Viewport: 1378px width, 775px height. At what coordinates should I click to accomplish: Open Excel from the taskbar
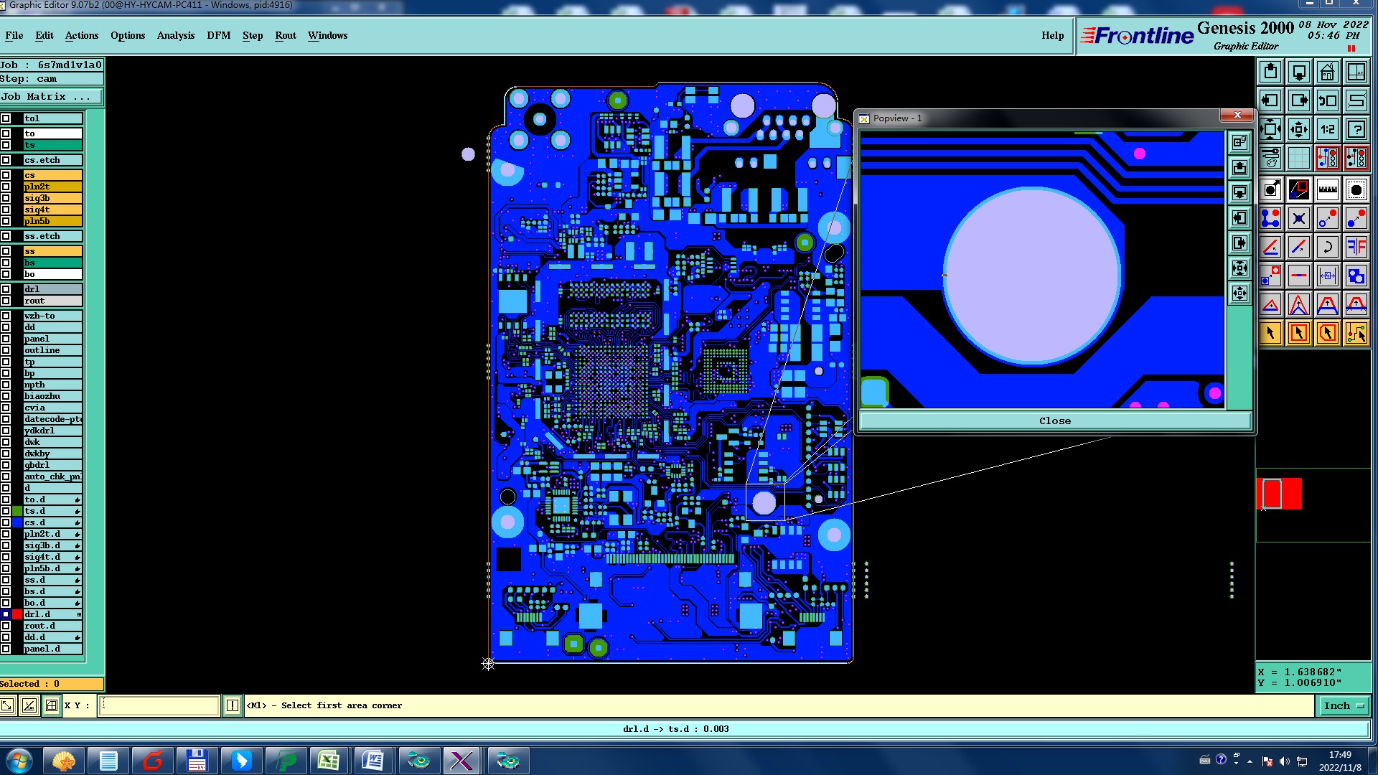click(329, 761)
